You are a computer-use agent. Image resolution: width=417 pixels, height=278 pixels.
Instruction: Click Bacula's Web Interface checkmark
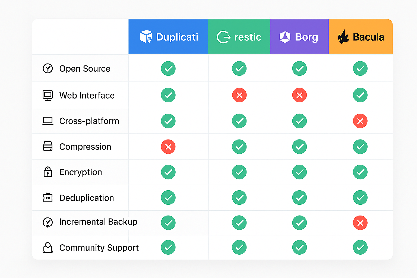[360, 95]
